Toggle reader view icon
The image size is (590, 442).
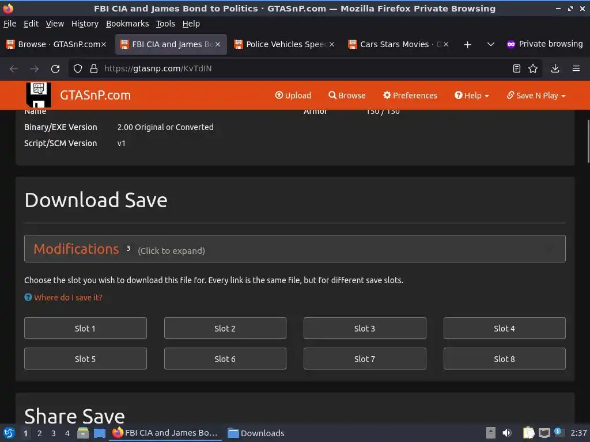(517, 68)
